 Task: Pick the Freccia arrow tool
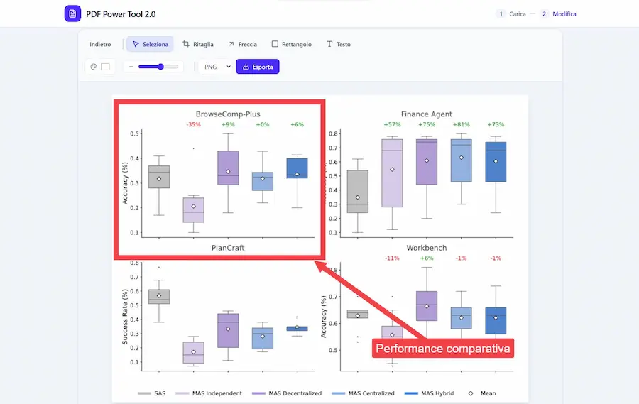pyautogui.click(x=242, y=44)
